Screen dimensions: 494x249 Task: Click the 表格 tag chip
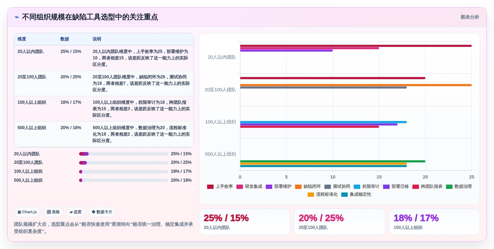(x=53, y=212)
